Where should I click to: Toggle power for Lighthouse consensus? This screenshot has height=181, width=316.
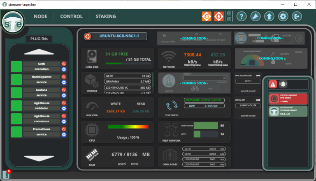[64, 116]
